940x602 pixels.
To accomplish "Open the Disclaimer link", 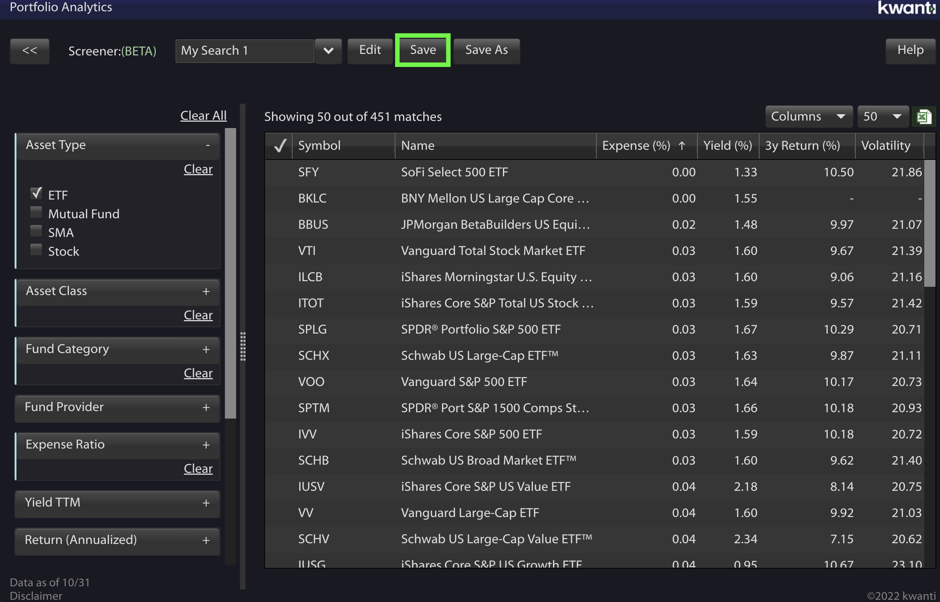I will (36, 596).
